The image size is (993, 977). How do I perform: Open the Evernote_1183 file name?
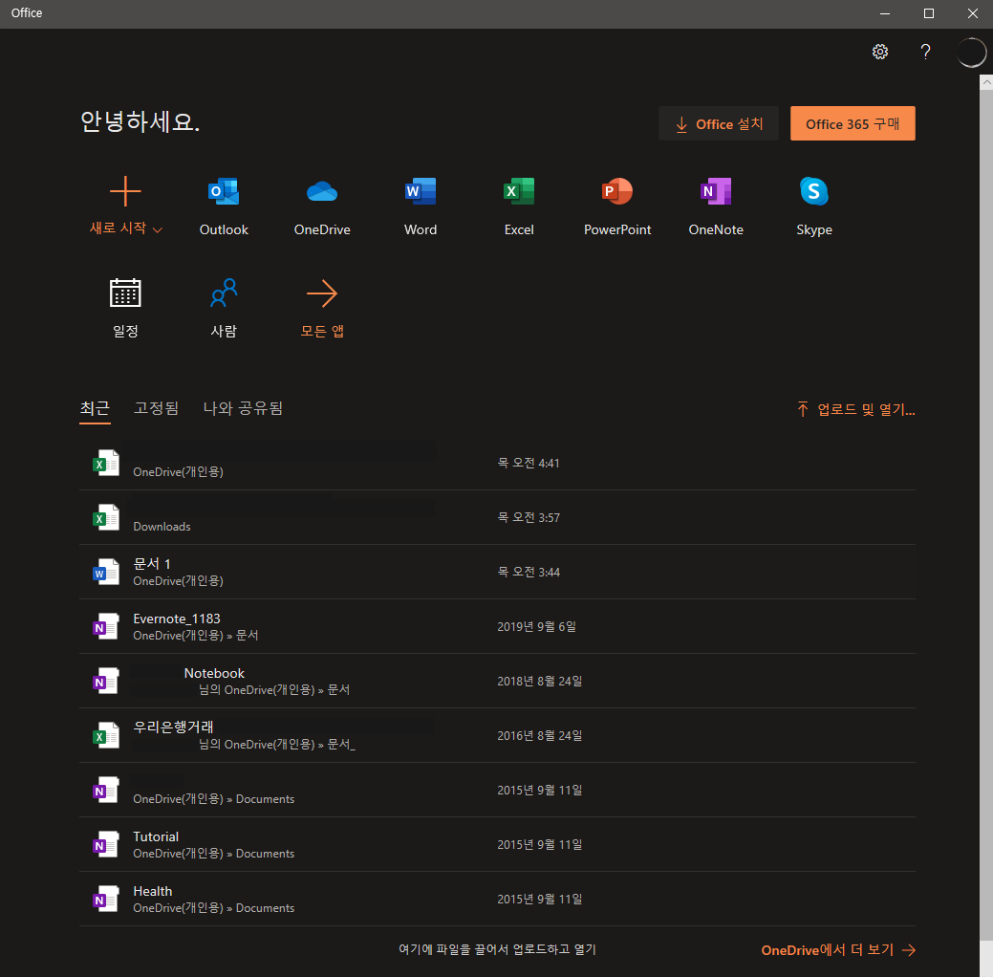coord(177,619)
